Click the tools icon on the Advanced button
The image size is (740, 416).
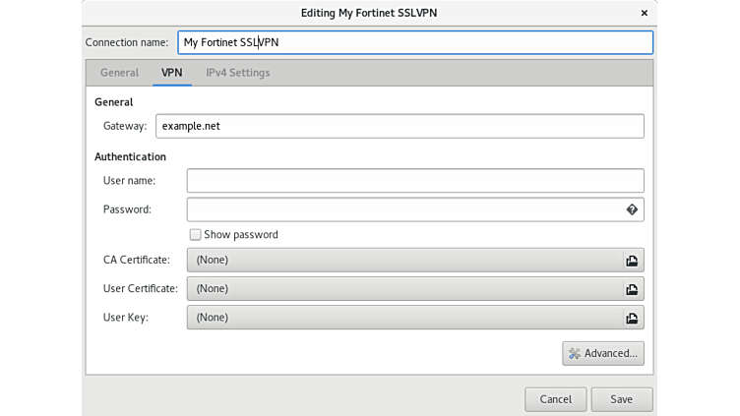[x=575, y=353]
